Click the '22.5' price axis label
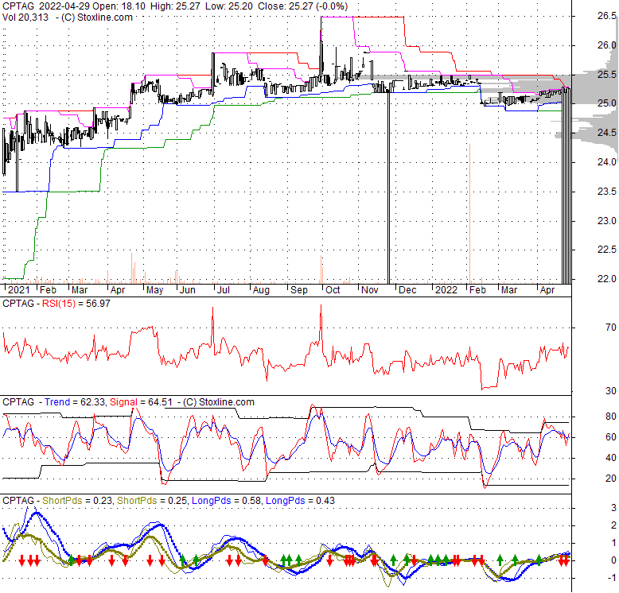Screen dimensions: 619x593 [x=606, y=250]
